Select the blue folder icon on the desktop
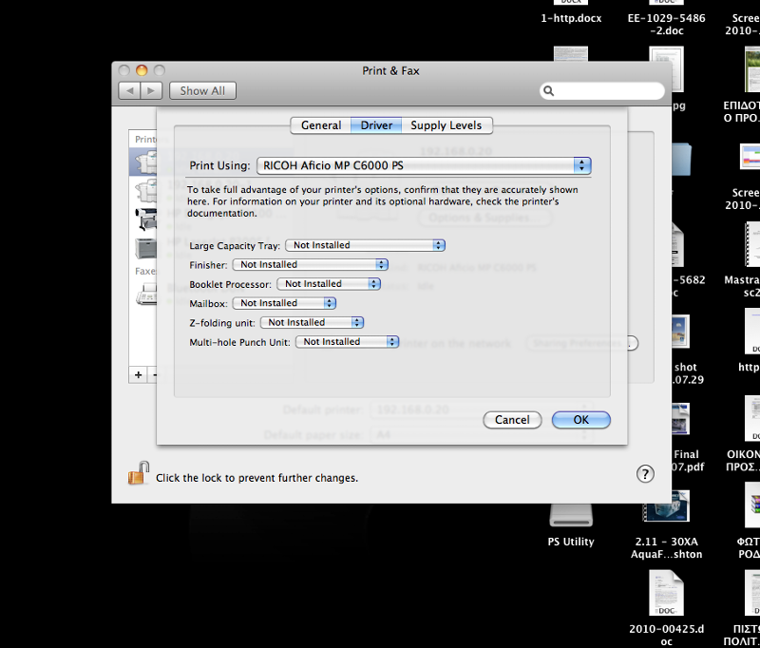Screen dimensions: 760x648 [681, 159]
